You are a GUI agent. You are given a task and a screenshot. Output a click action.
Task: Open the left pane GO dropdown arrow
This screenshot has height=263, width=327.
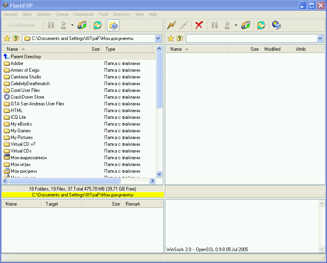(72, 25)
